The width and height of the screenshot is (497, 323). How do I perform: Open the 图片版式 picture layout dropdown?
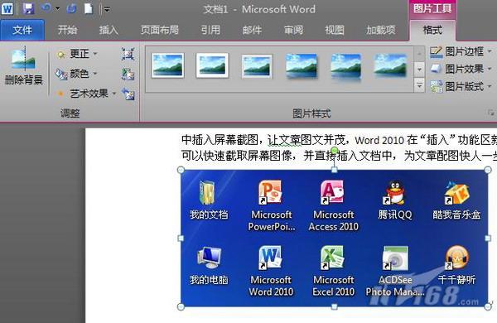461,86
